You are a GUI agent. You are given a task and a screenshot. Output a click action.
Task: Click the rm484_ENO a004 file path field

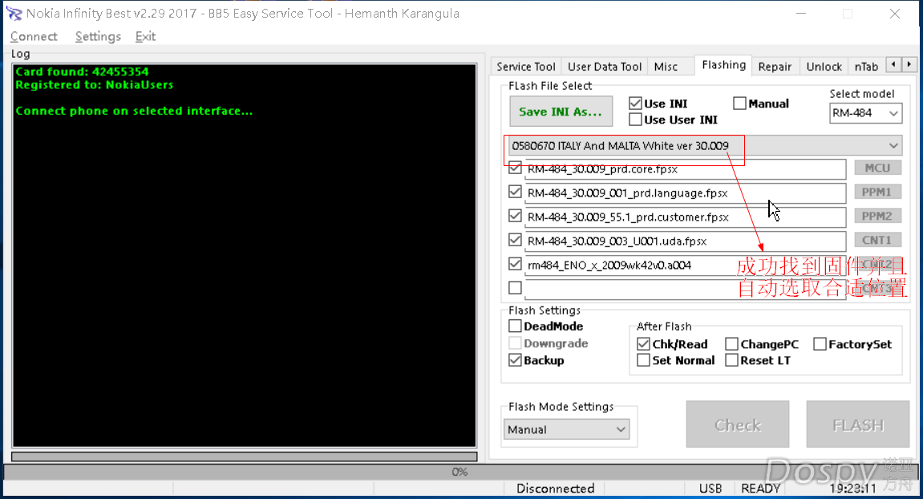[x=685, y=265]
